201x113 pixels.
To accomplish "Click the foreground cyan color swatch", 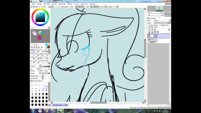I will [x=46, y=45].
